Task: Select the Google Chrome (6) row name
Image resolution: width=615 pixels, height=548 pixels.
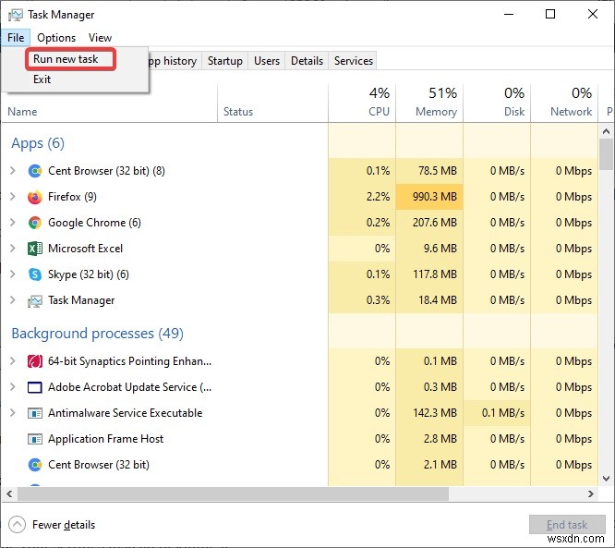Action: (94, 223)
